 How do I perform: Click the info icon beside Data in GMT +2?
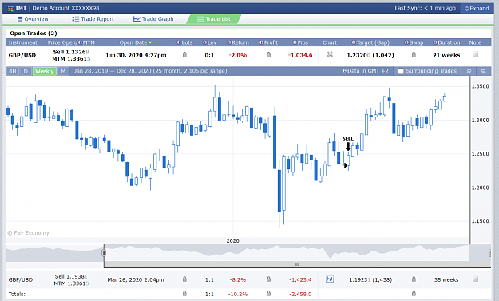tap(344, 71)
